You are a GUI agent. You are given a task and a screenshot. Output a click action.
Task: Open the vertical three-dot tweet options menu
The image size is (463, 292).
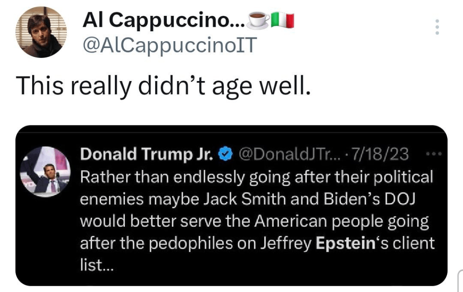pyautogui.click(x=437, y=28)
